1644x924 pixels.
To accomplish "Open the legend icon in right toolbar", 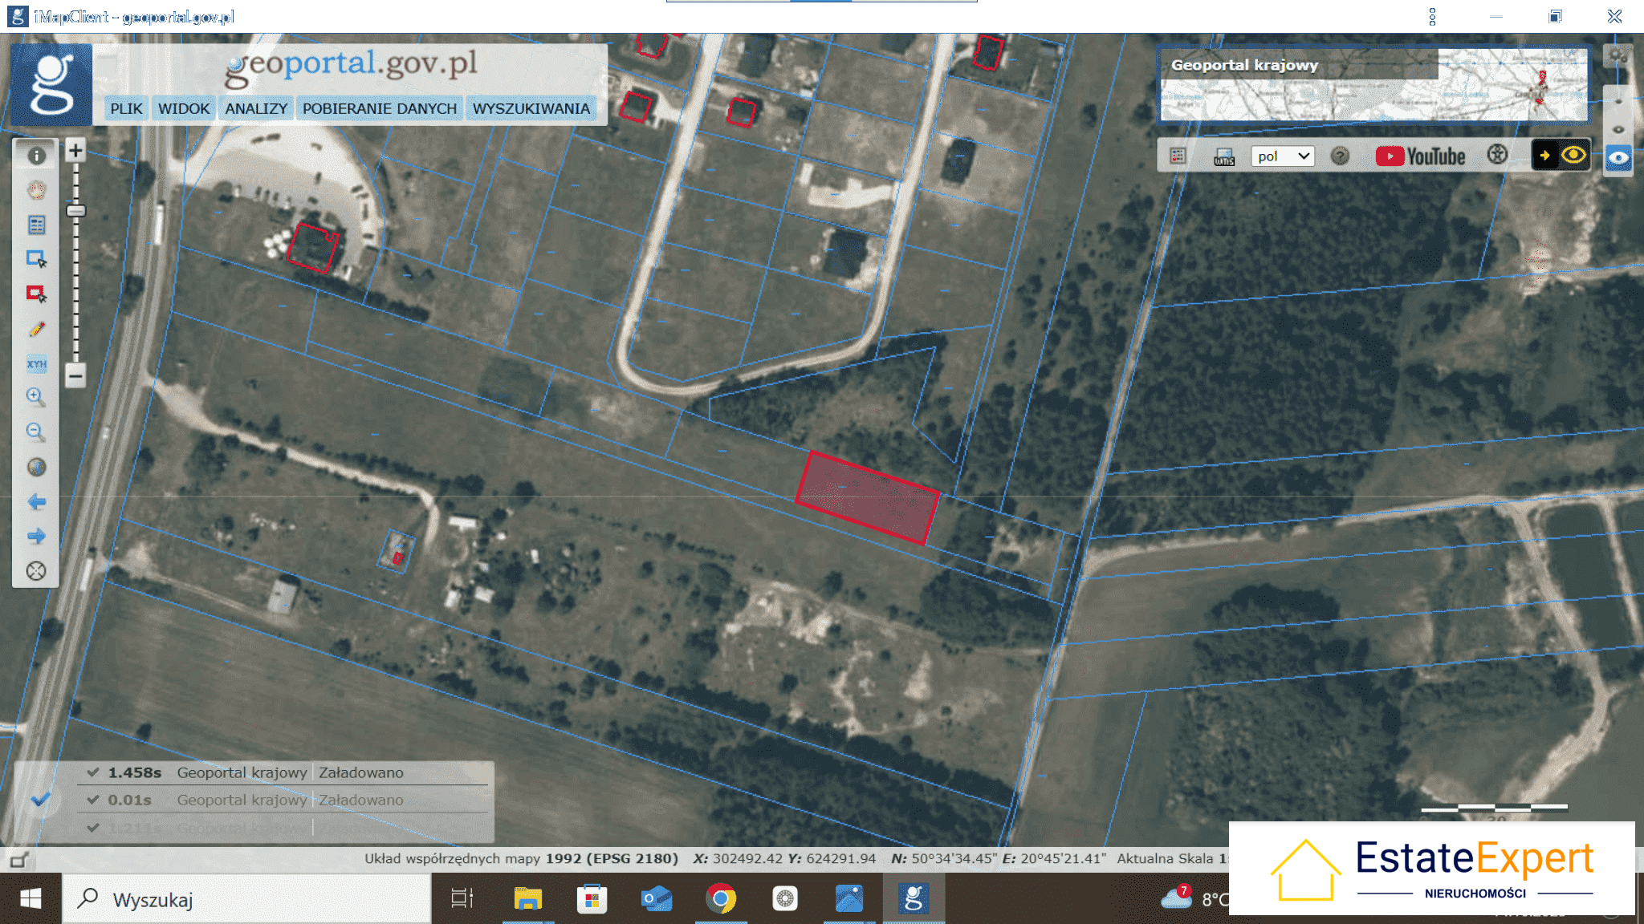I will pos(1178,156).
